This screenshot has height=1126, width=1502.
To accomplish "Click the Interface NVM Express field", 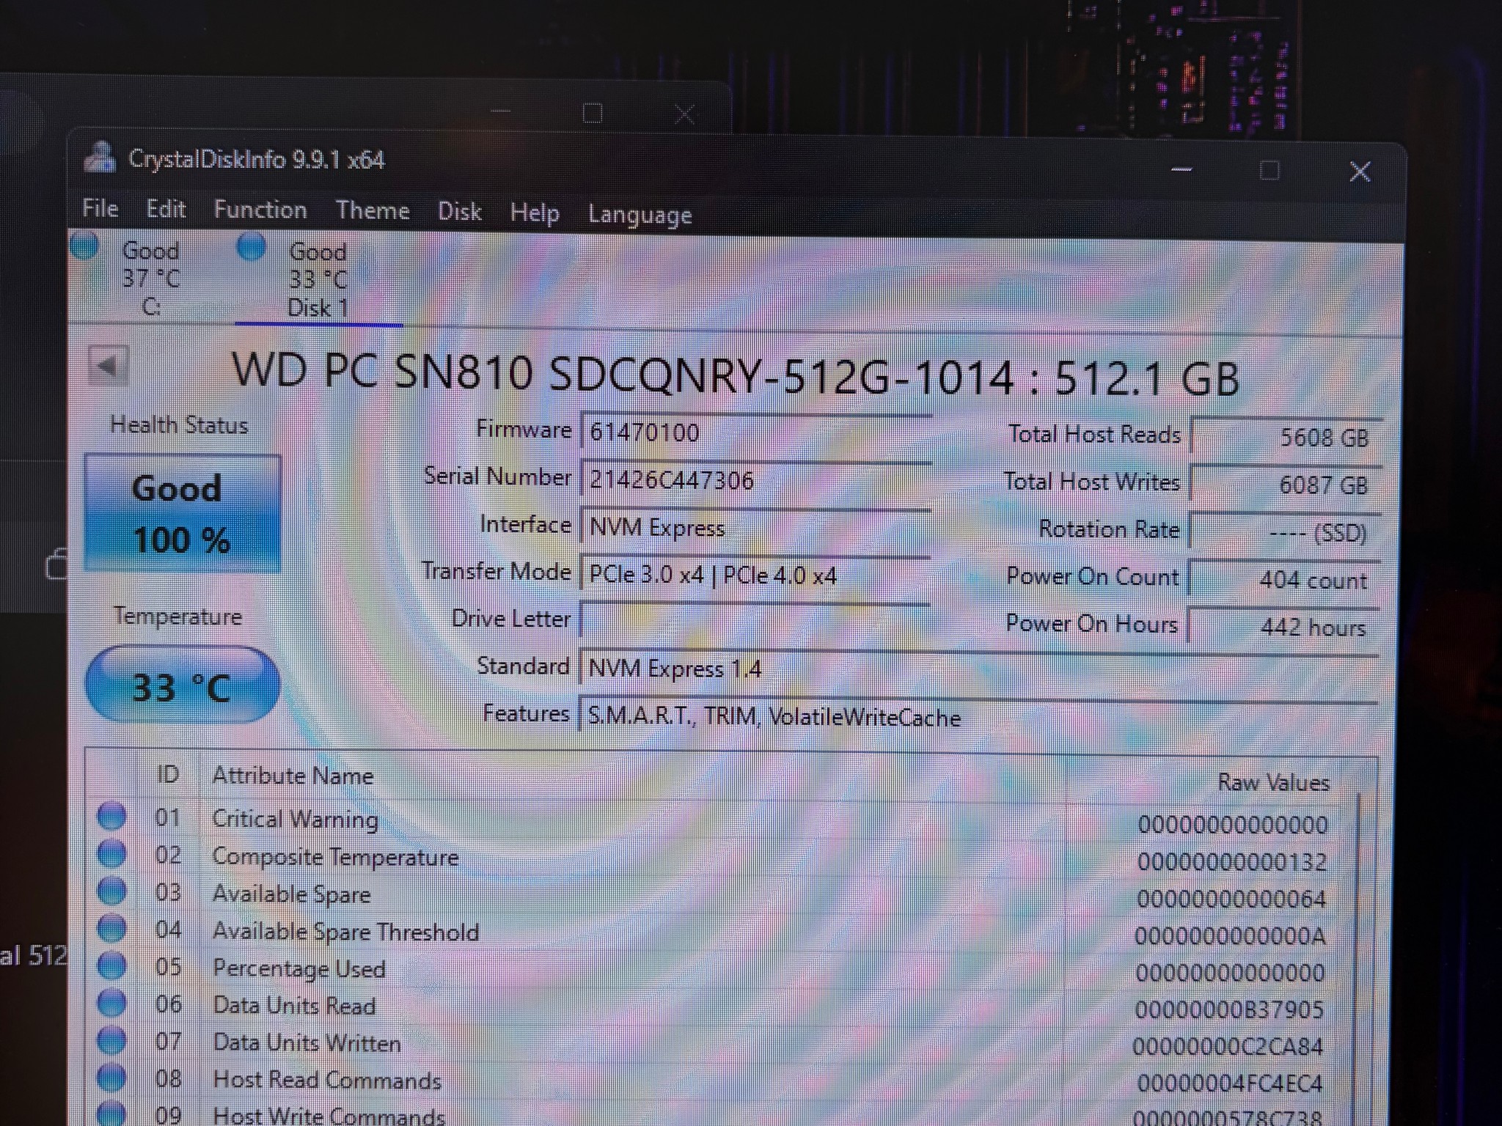I will 755,527.
